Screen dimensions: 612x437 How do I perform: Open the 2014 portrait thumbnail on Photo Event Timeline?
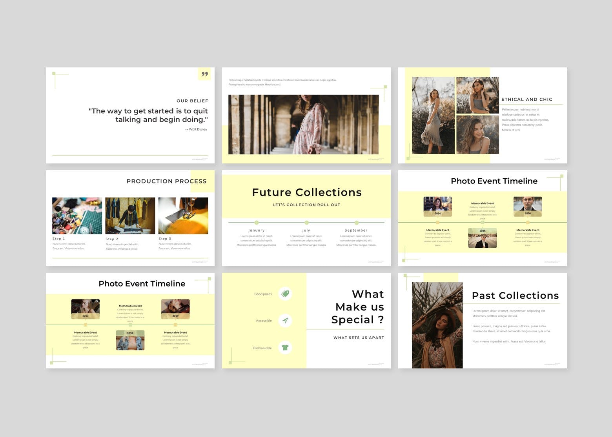[437, 204]
